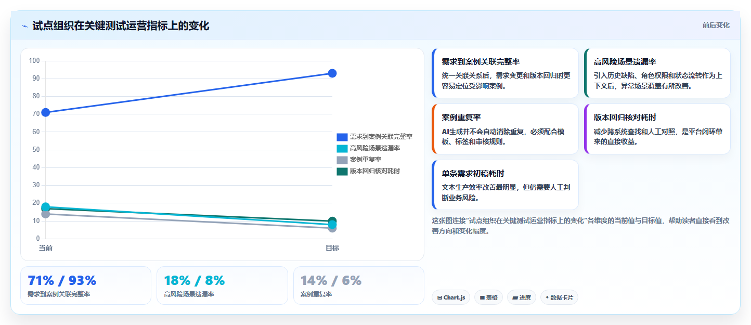Select the 表格 tag
Screen dimensions: 751x325
click(x=488, y=297)
